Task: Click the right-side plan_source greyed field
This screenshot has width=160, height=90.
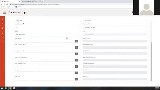Action: point(115,73)
